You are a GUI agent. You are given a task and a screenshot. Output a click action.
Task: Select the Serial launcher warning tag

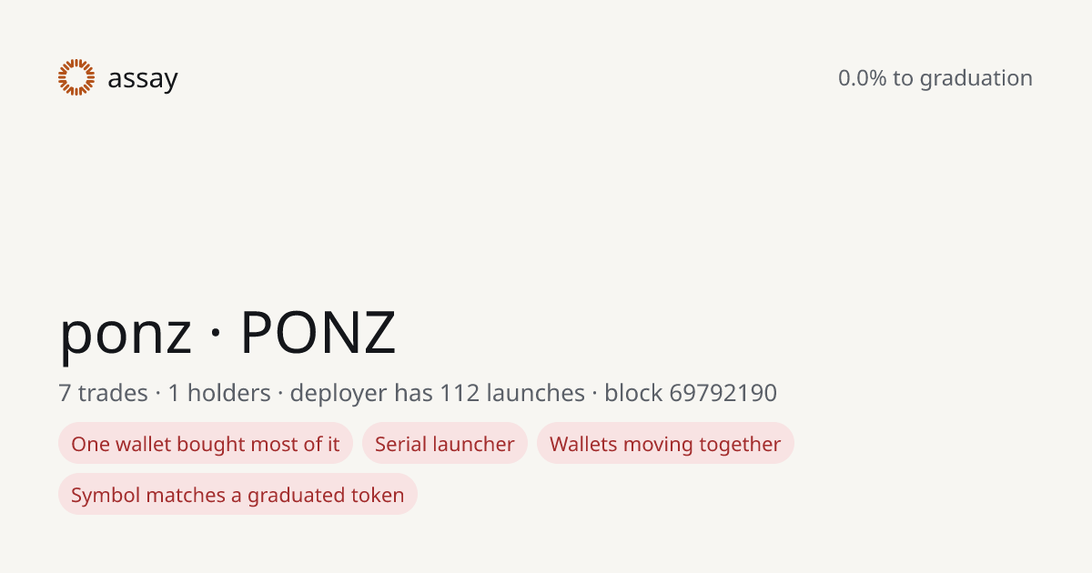445,444
